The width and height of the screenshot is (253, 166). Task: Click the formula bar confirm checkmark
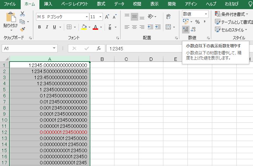(87, 48)
